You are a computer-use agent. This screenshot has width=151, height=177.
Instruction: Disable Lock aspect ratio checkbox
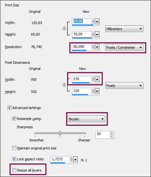14,159
